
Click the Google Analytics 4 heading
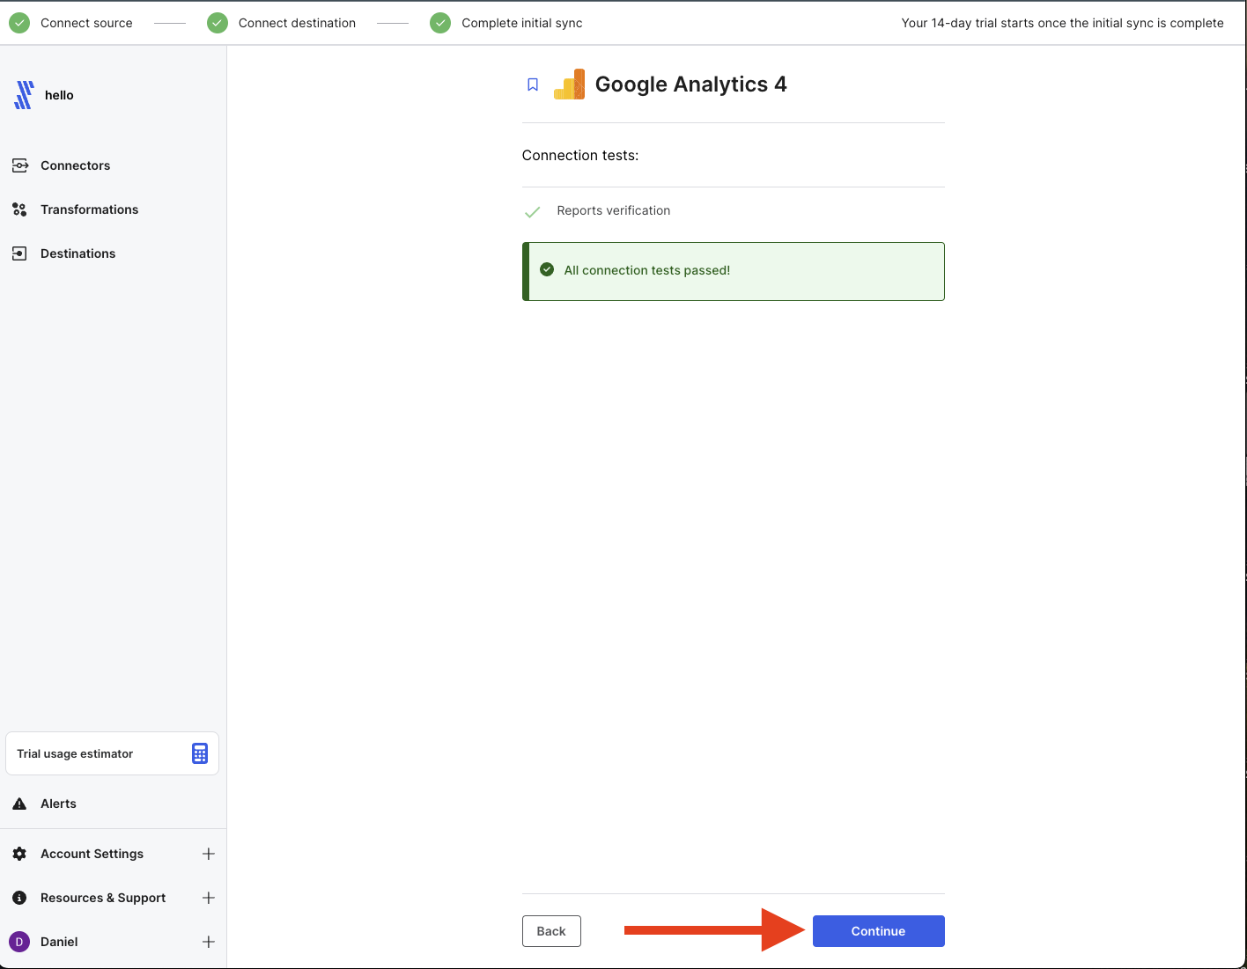click(690, 84)
